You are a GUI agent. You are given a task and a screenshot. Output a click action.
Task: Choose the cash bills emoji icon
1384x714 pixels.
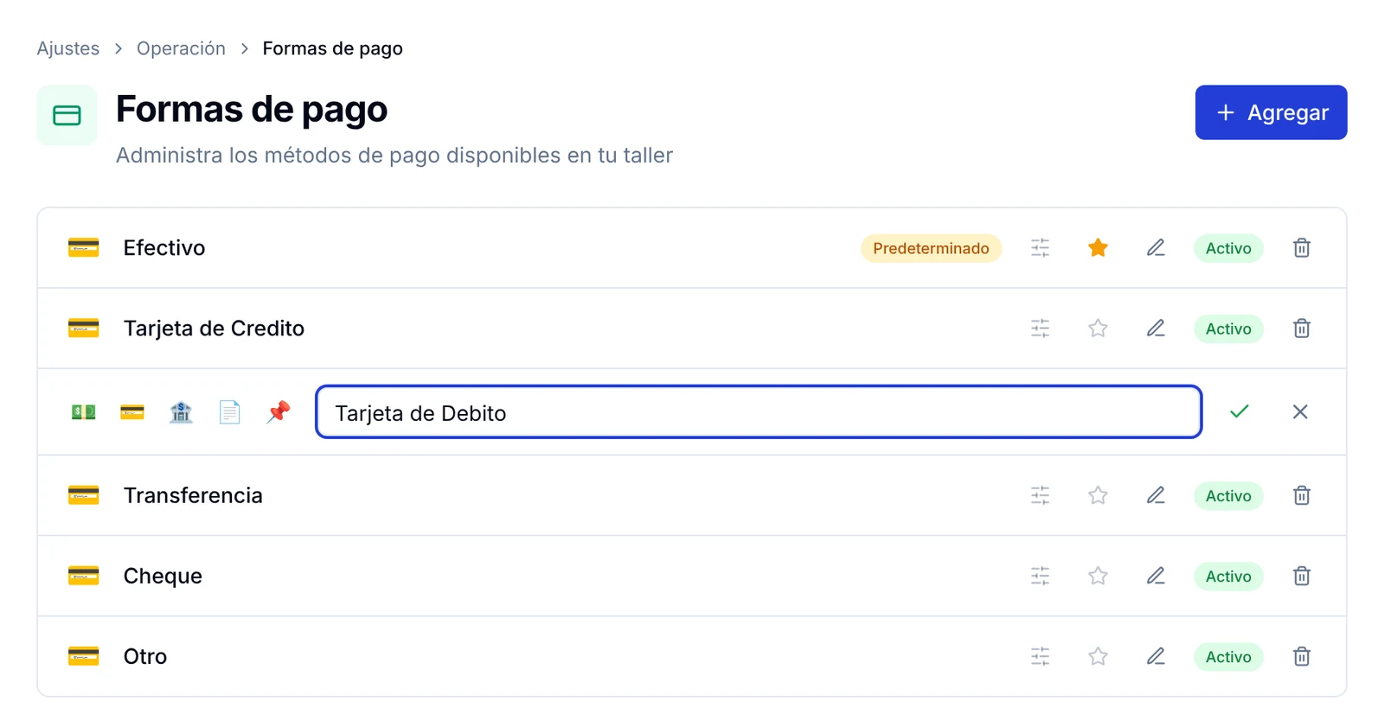point(83,412)
